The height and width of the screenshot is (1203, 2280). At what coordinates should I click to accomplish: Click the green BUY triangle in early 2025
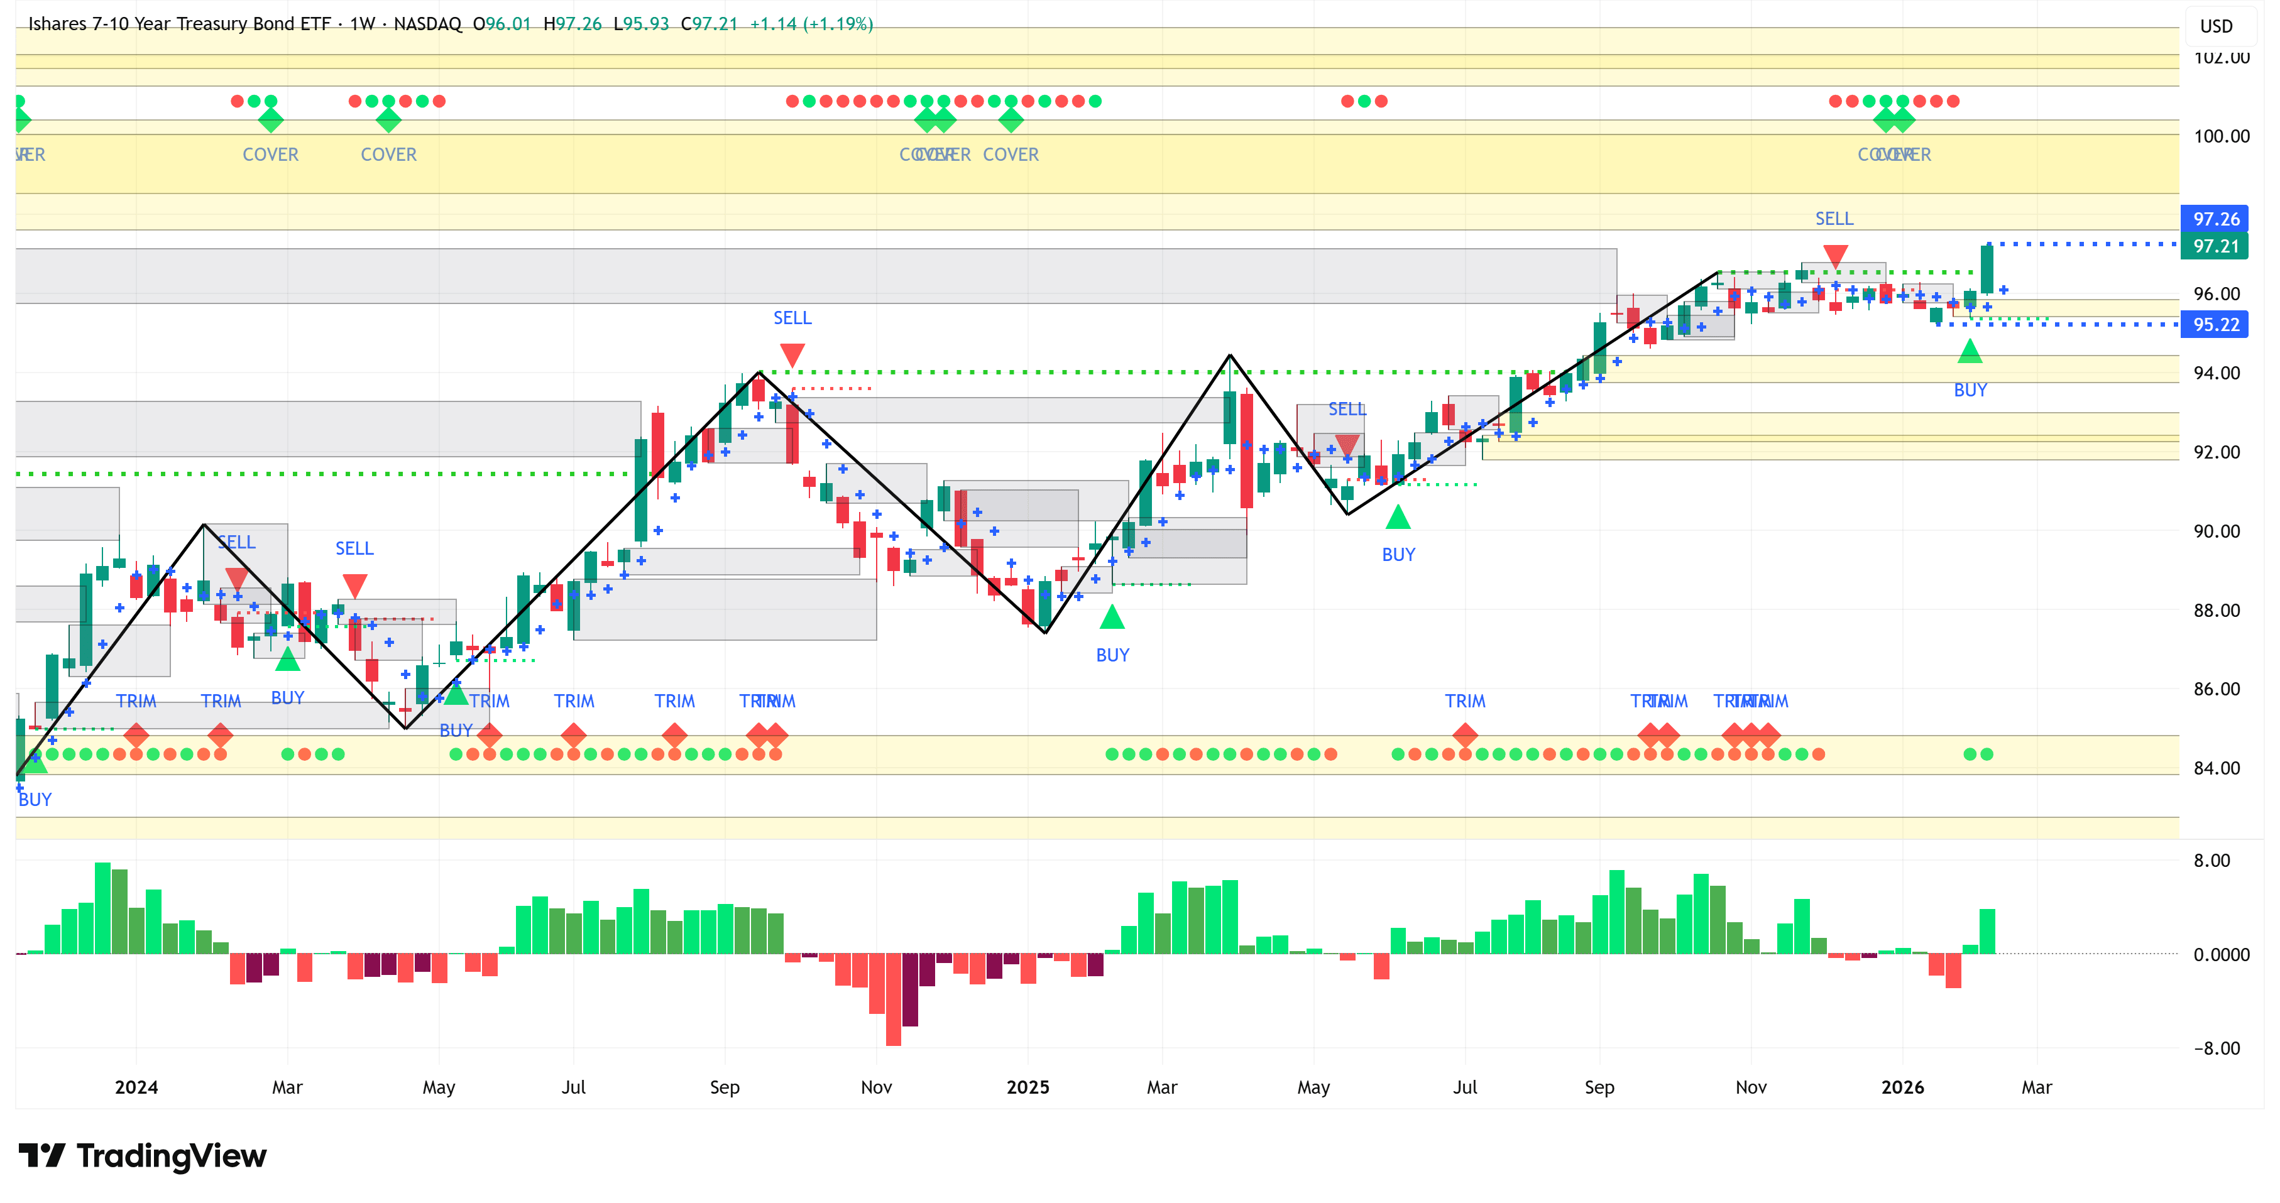[x=1112, y=618]
